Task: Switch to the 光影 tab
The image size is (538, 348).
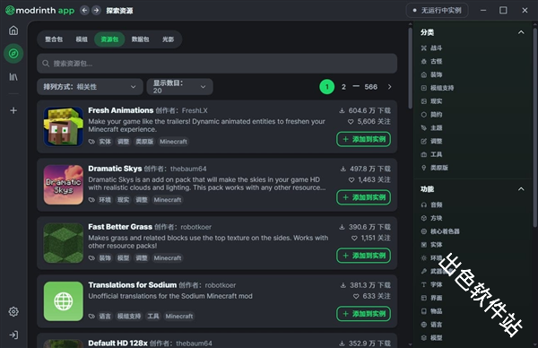Action: [x=169, y=39]
